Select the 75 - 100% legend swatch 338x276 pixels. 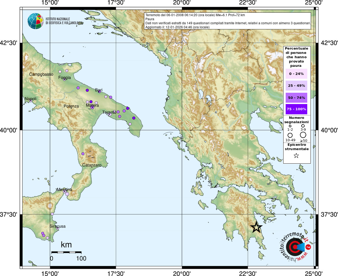click(296, 109)
